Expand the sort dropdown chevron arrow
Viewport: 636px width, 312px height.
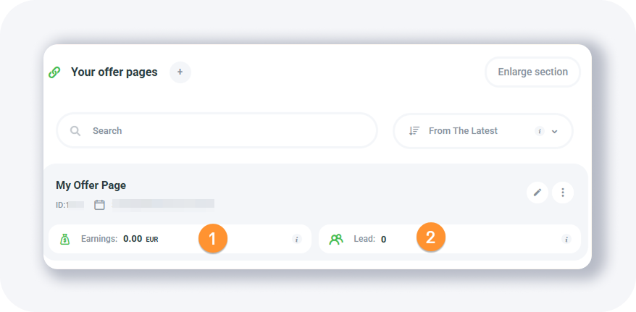coord(555,132)
